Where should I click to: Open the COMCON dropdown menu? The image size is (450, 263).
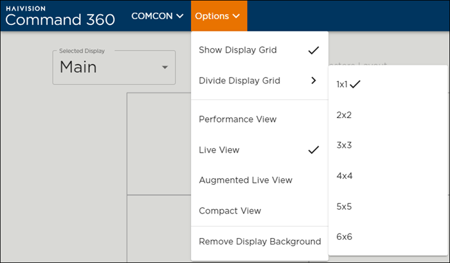pyautogui.click(x=157, y=16)
